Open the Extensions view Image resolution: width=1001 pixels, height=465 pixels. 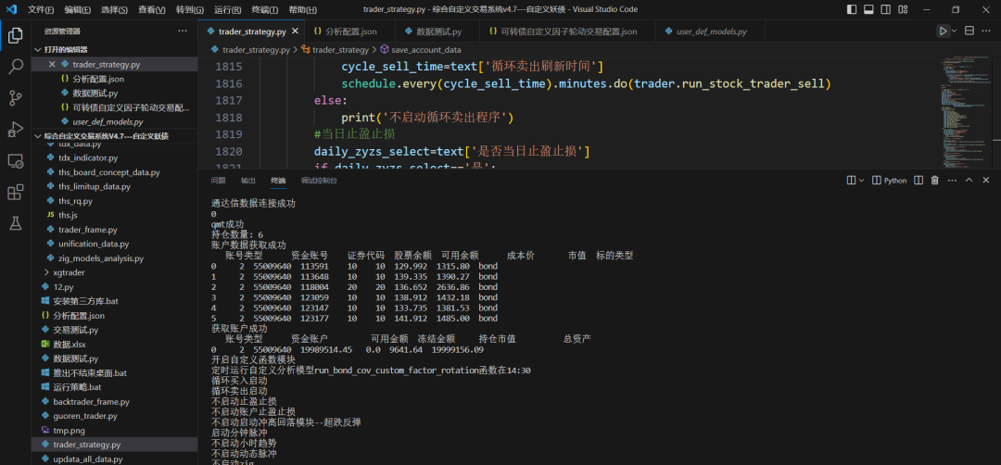pyautogui.click(x=16, y=192)
